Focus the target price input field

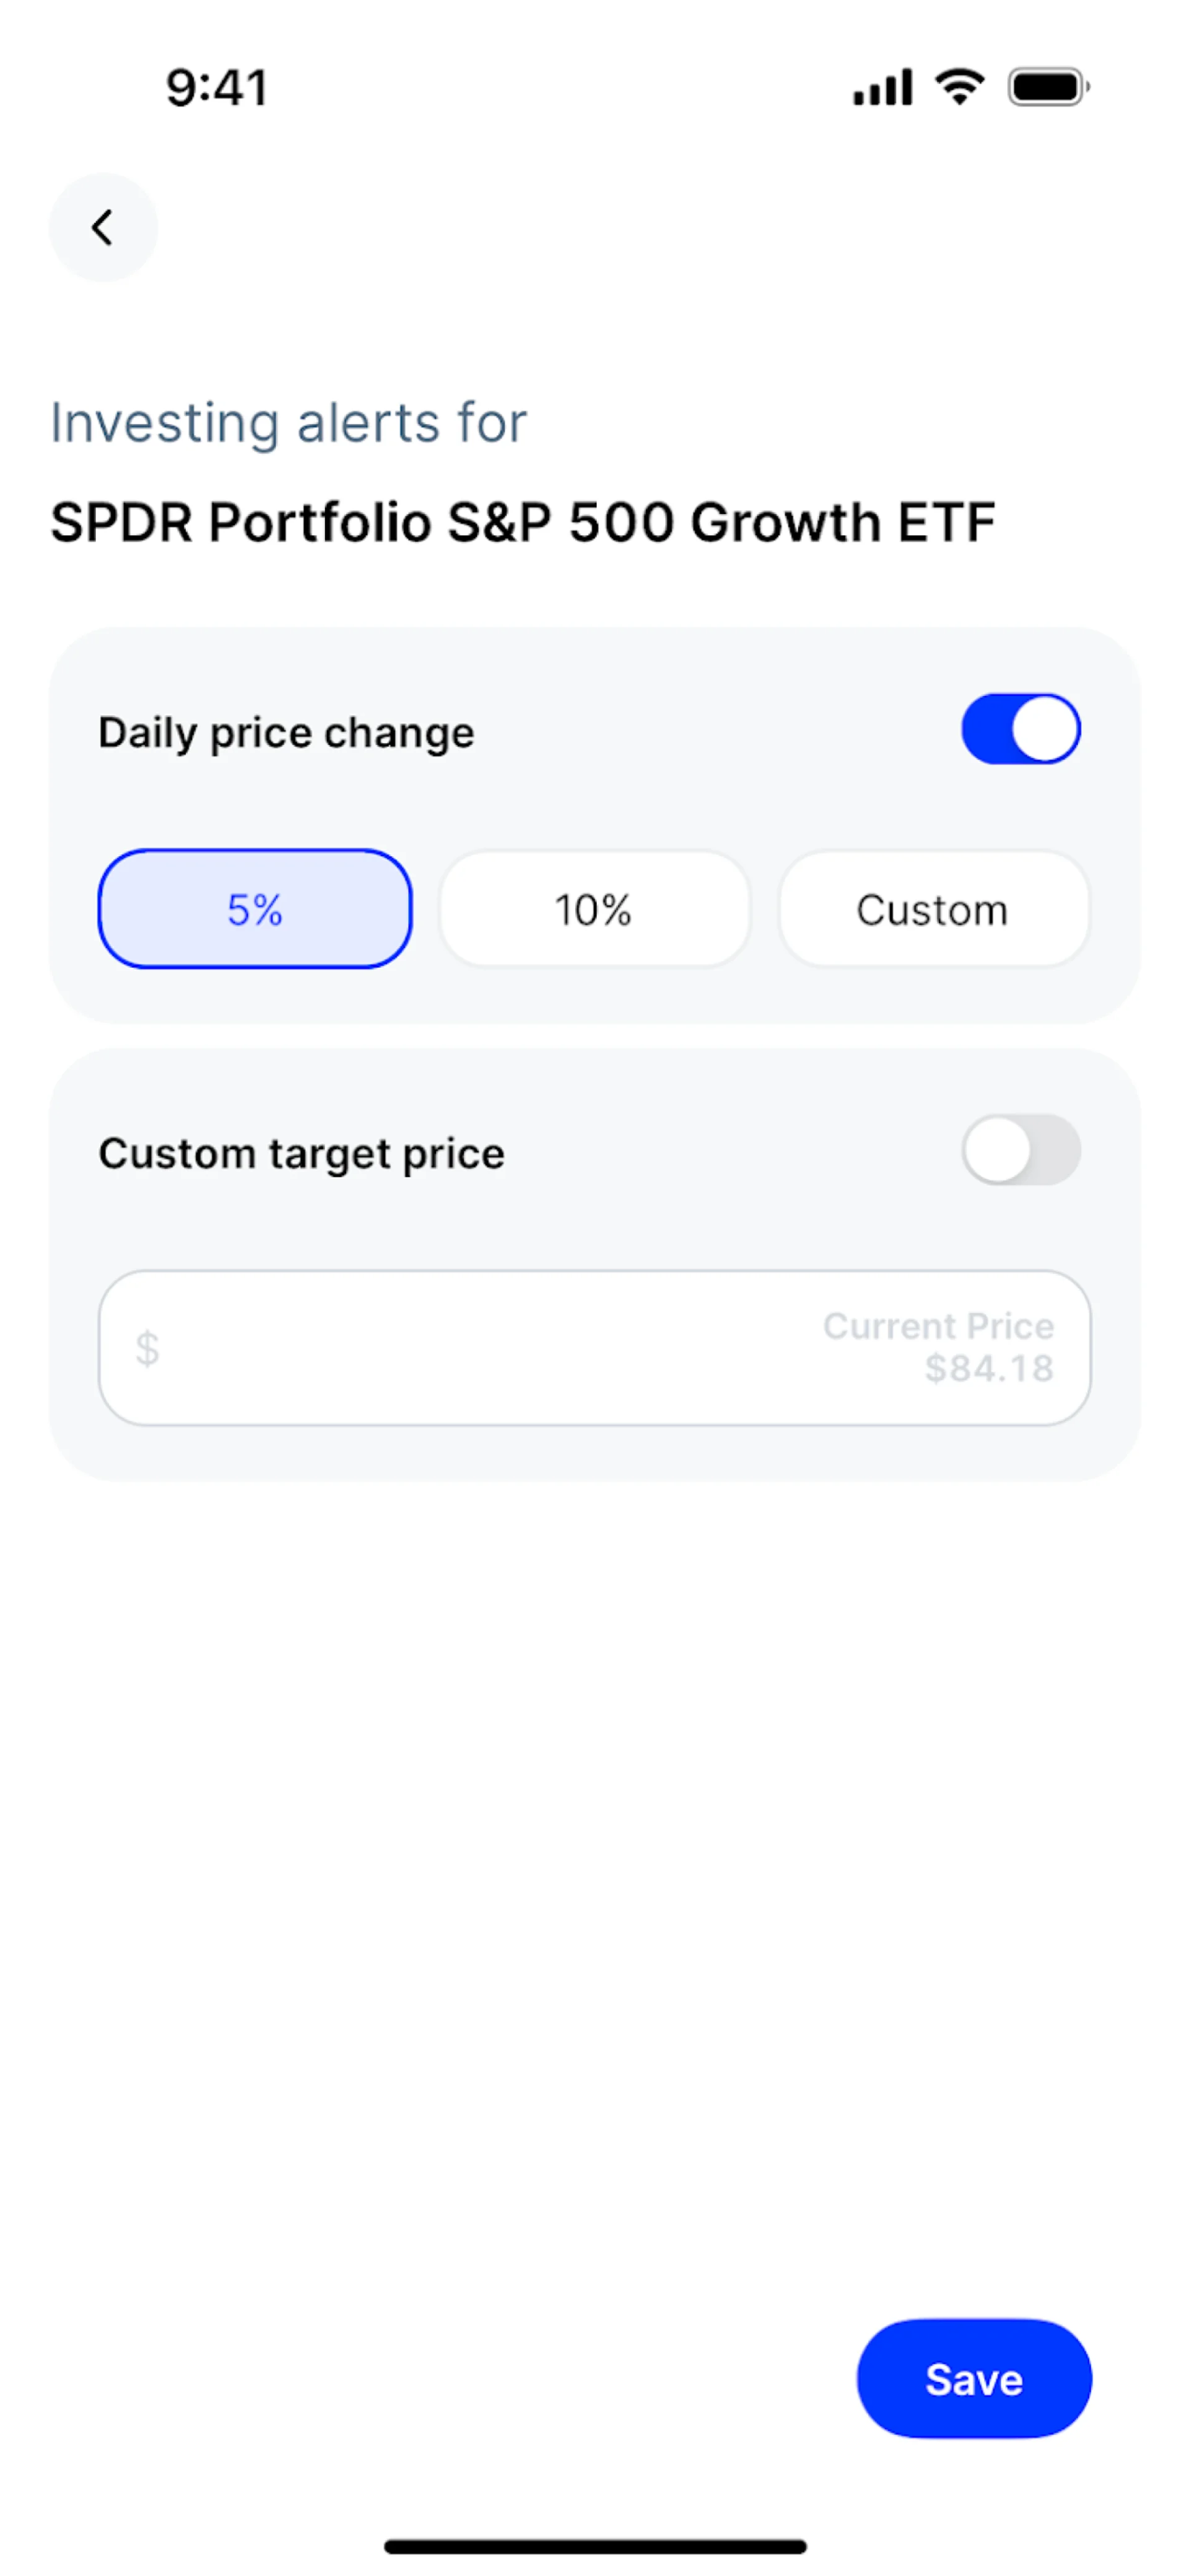point(480,1348)
